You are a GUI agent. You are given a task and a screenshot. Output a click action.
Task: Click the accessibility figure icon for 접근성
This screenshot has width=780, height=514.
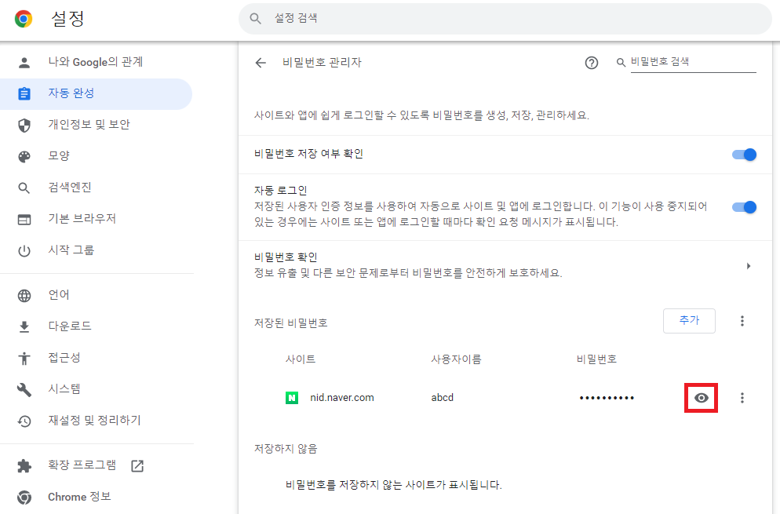click(x=24, y=359)
